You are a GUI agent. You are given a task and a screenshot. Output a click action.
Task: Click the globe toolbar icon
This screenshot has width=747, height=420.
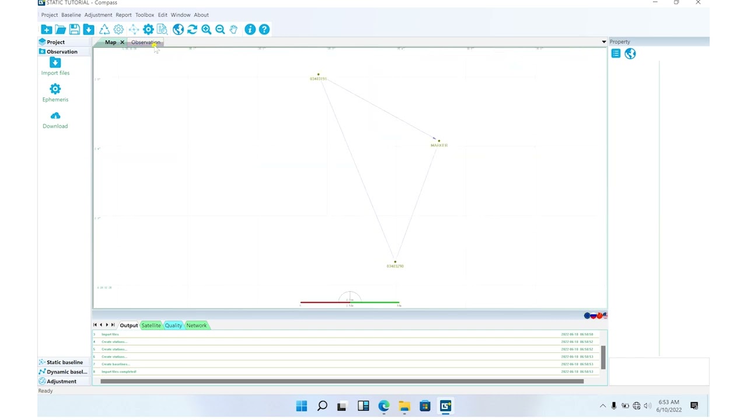coord(178,29)
